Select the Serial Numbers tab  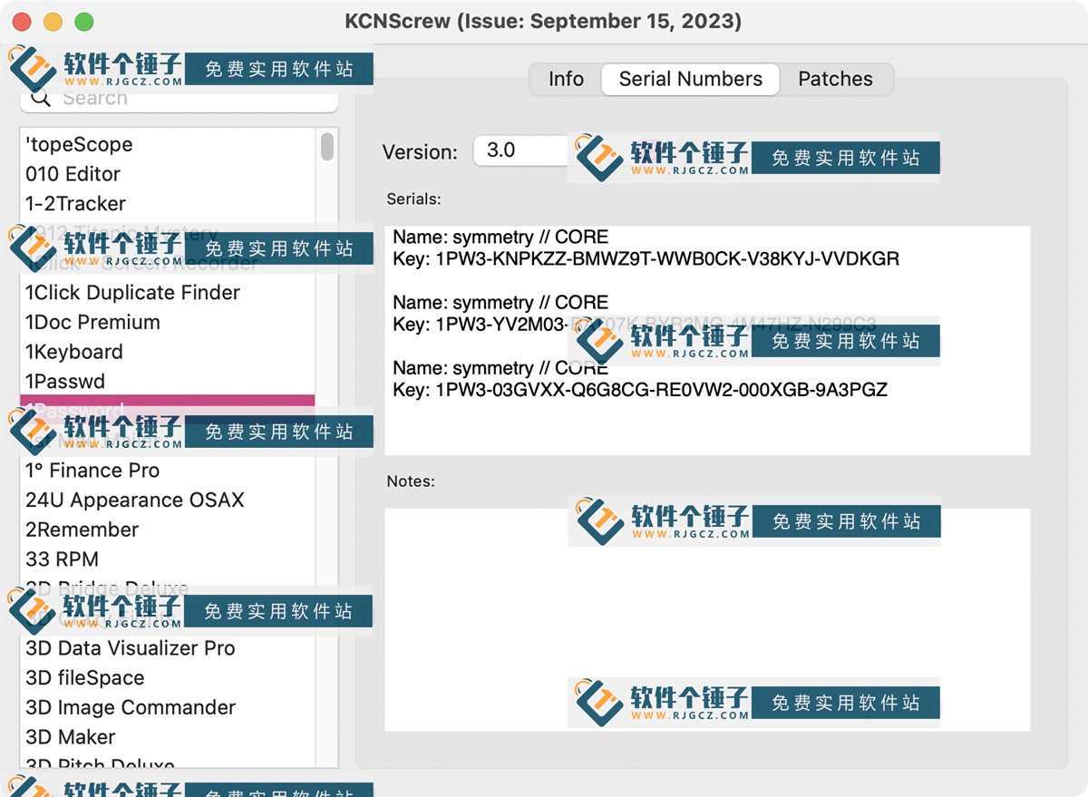690,79
